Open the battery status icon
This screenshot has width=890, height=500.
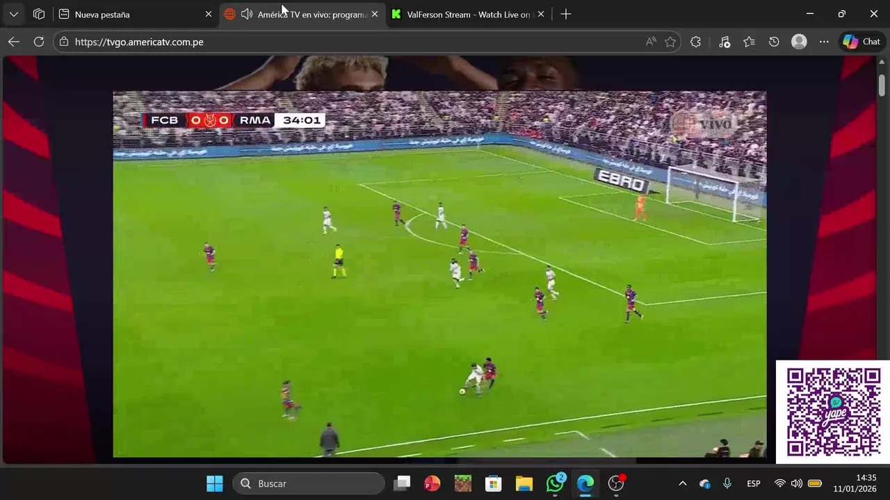(815, 483)
